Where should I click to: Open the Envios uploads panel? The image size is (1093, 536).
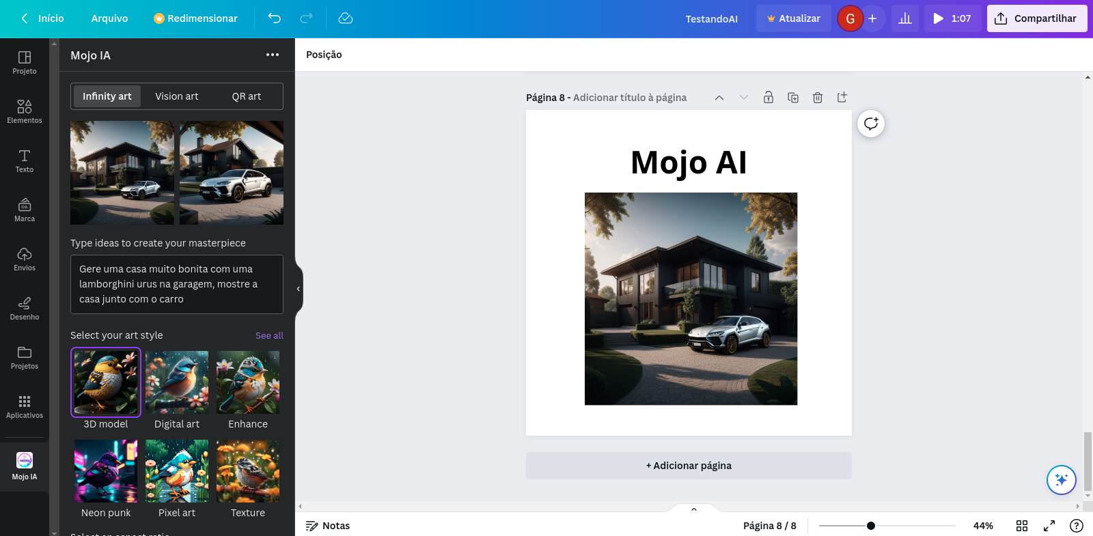click(25, 259)
